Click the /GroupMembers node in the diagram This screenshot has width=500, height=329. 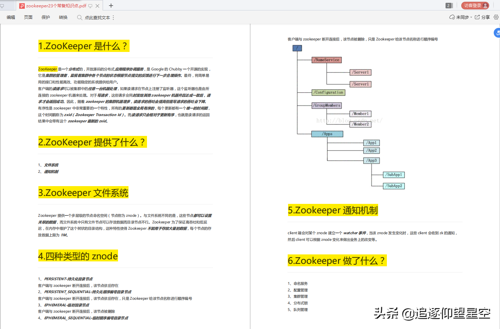tap(327, 105)
